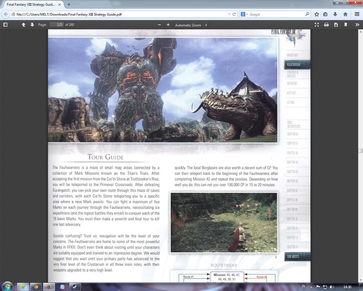Viewport: 363px width, 291px height.
Task: Toggle the PDF sidebar panel
Action: [x=5, y=25]
